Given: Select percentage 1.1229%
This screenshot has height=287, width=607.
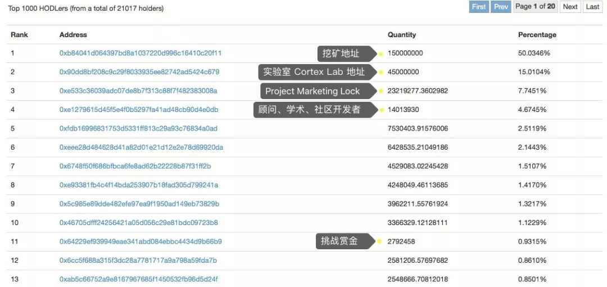Looking at the screenshot, I should pyautogui.click(x=532, y=223).
